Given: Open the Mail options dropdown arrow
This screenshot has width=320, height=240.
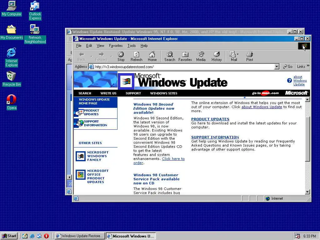Looking at the screenshot, I should [x=238, y=54].
